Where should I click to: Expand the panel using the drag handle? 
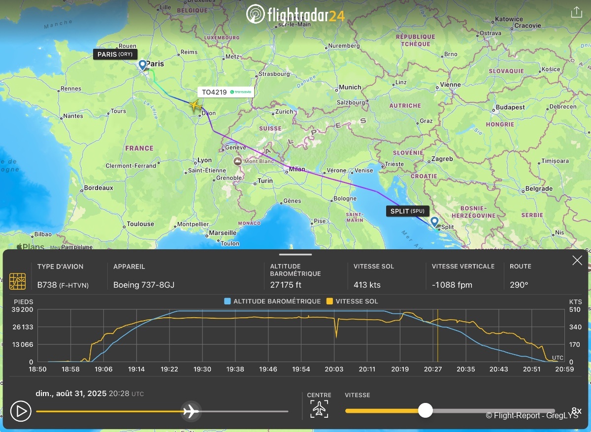point(295,255)
